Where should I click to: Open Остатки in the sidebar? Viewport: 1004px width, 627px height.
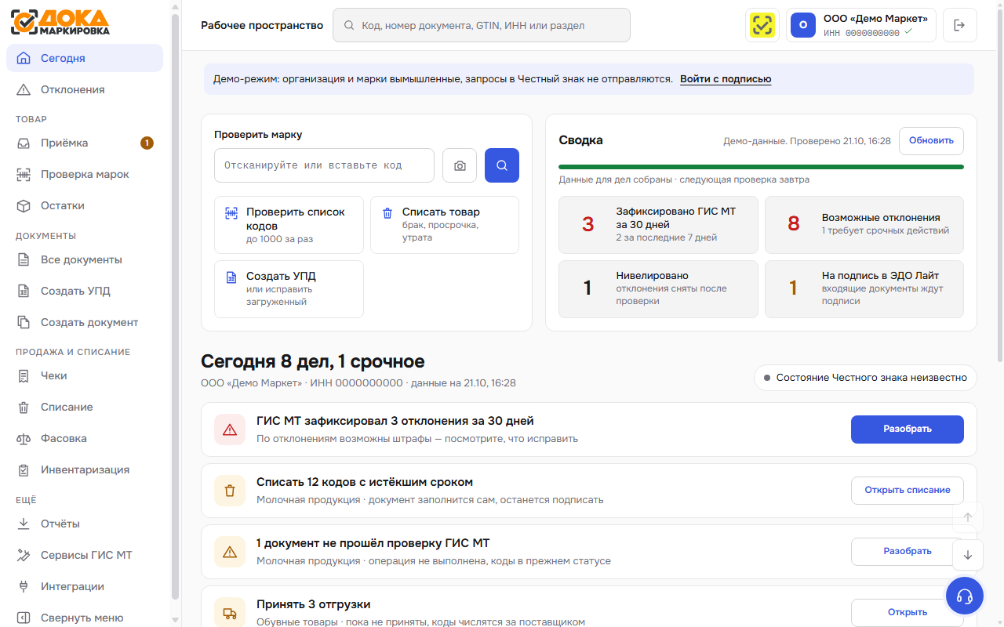point(85,205)
